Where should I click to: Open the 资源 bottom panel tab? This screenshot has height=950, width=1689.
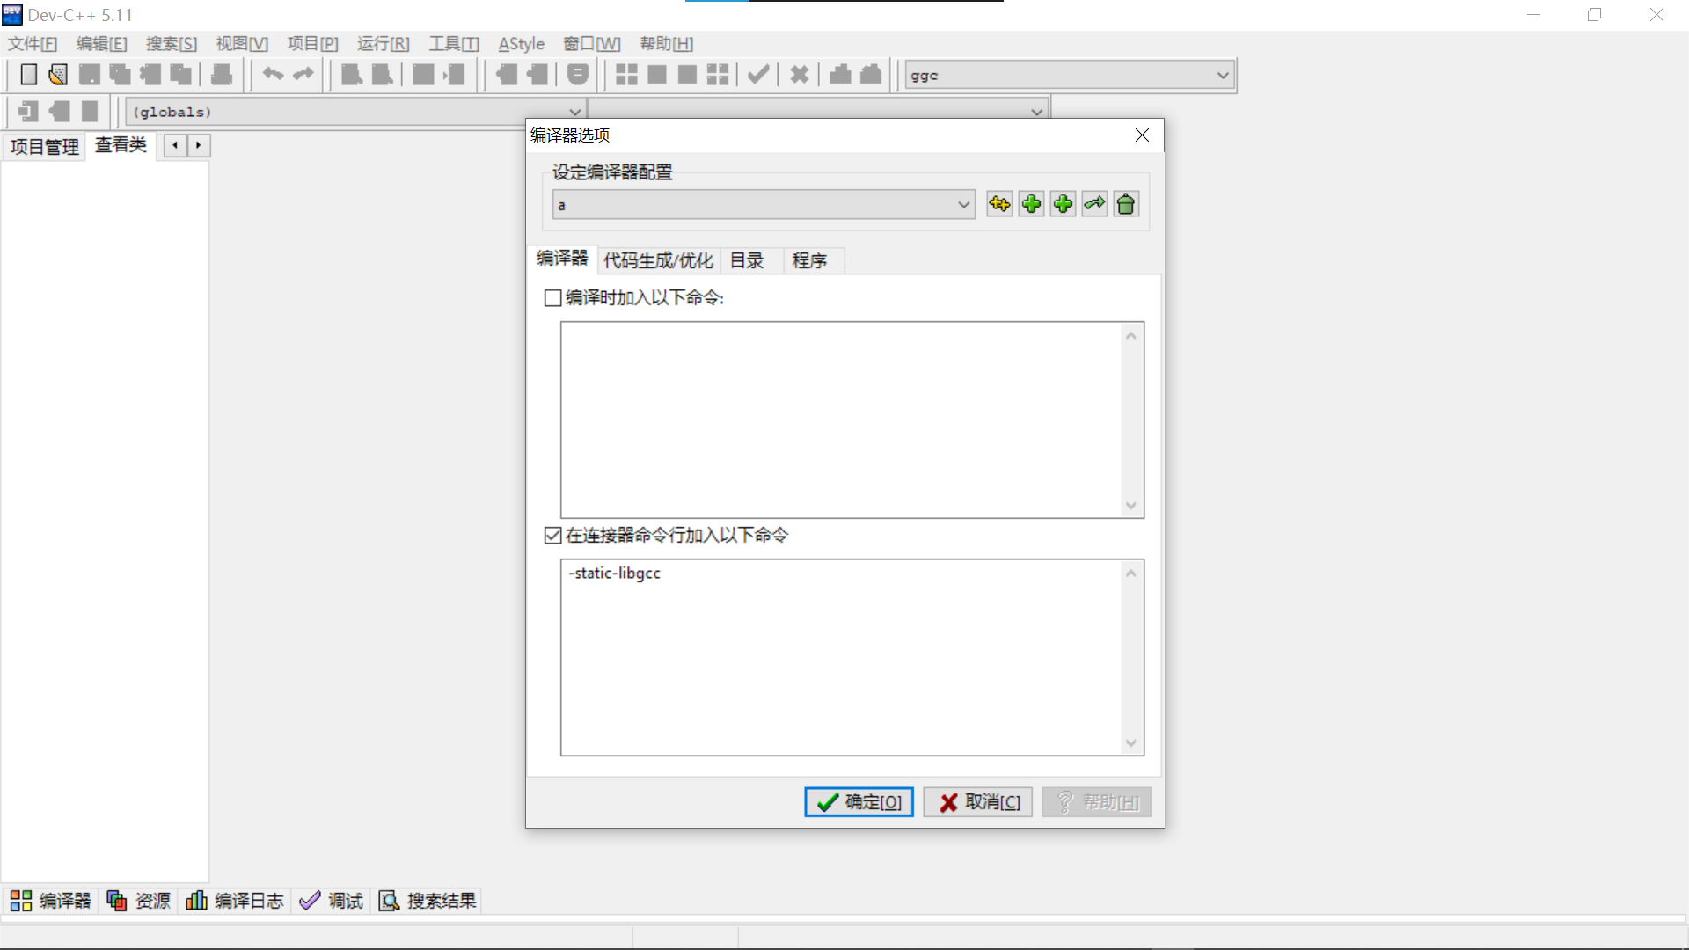click(139, 901)
